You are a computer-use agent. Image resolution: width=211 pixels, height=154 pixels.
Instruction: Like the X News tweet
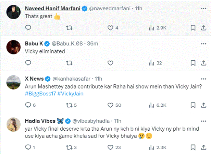click(x=110, y=105)
